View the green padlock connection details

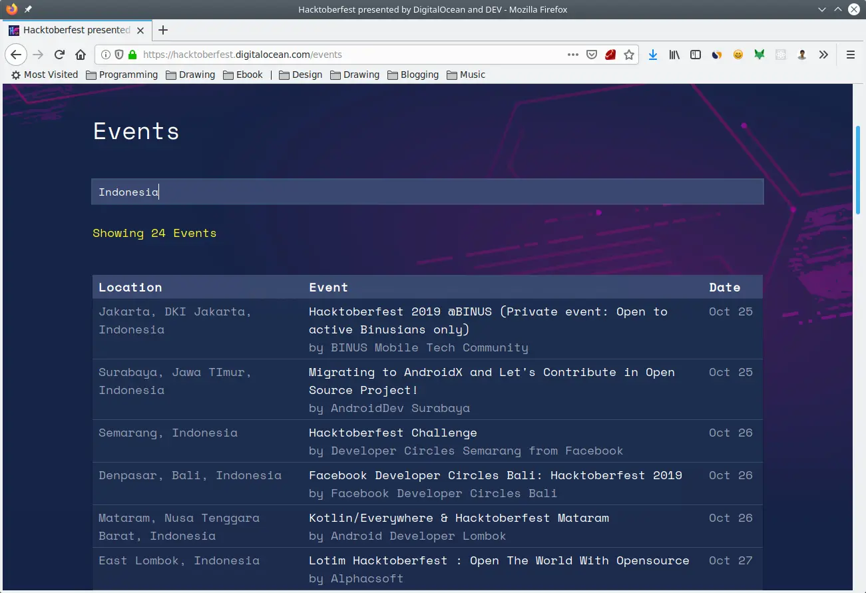click(x=132, y=55)
